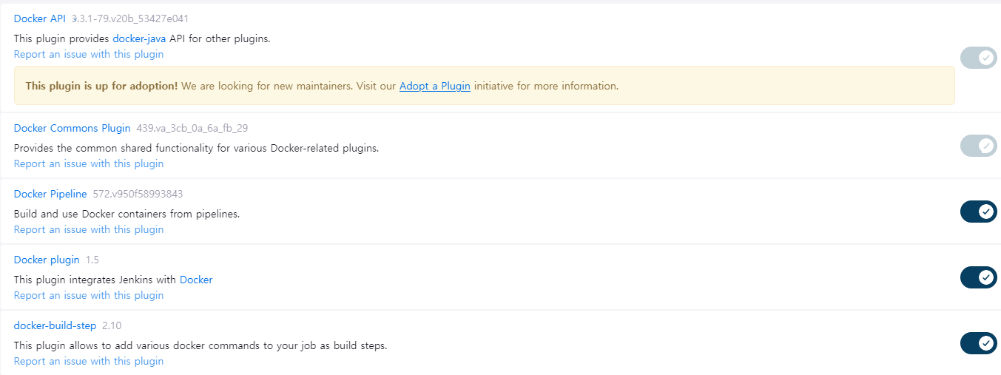
Task: Toggle the Docker Commons Plugin switch
Action: click(x=978, y=146)
